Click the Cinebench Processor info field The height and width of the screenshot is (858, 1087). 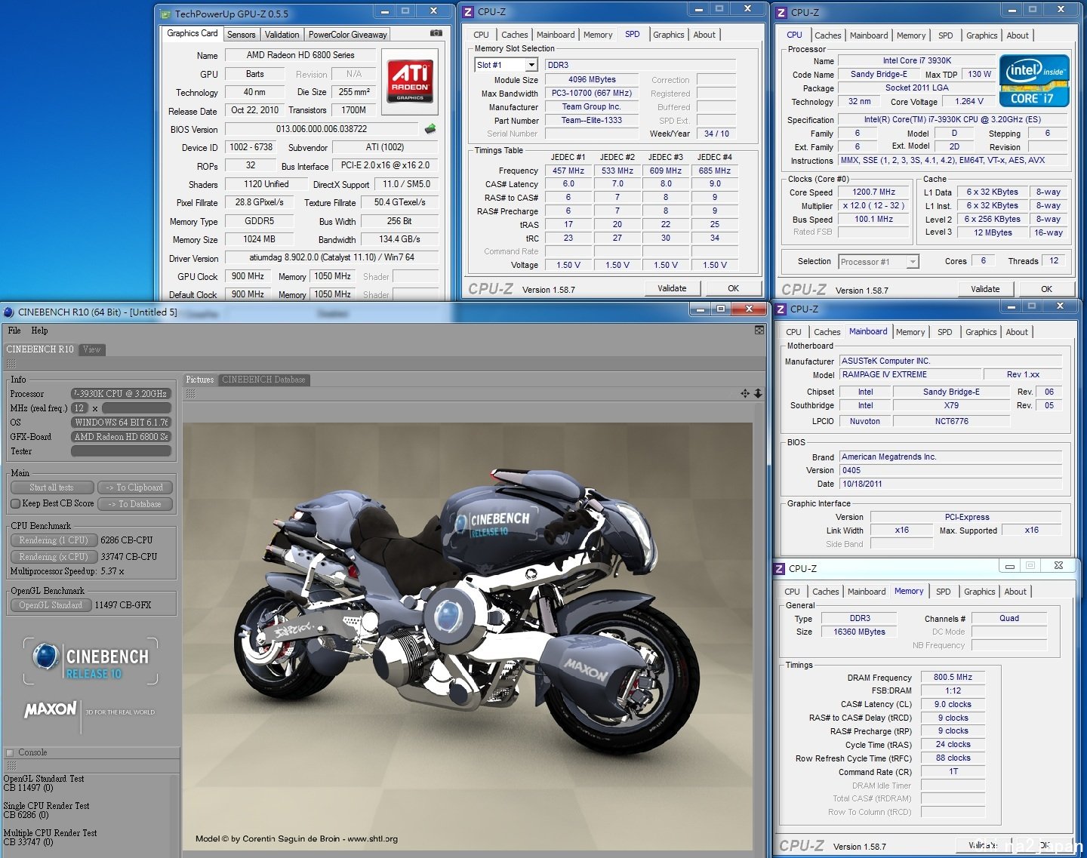click(x=122, y=394)
